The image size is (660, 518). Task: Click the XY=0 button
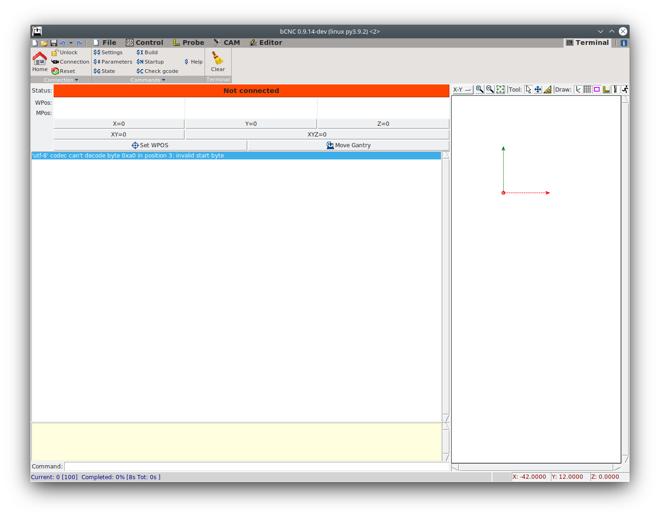coord(119,135)
